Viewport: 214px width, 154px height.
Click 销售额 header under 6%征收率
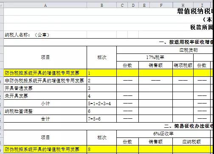point(155,142)
